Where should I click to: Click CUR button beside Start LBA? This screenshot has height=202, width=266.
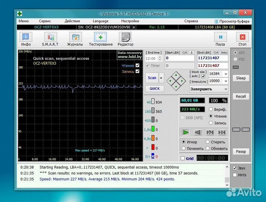(185, 53)
